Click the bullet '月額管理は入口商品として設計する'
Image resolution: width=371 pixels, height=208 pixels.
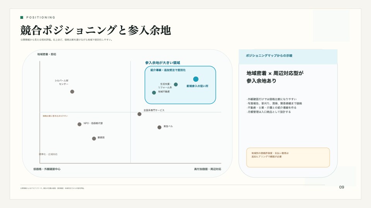click(269, 112)
